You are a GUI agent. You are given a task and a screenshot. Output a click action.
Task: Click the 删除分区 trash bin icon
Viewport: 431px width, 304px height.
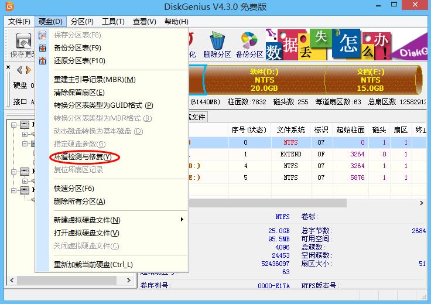tap(217, 40)
